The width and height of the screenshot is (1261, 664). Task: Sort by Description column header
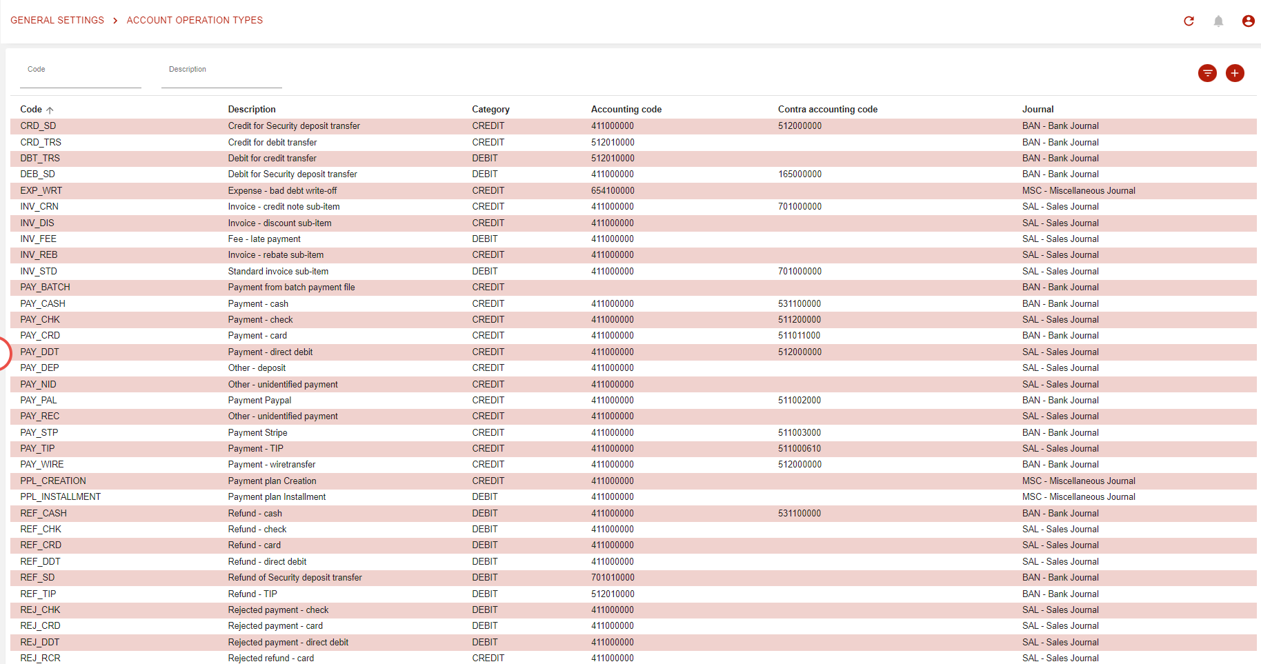pos(252,109)
